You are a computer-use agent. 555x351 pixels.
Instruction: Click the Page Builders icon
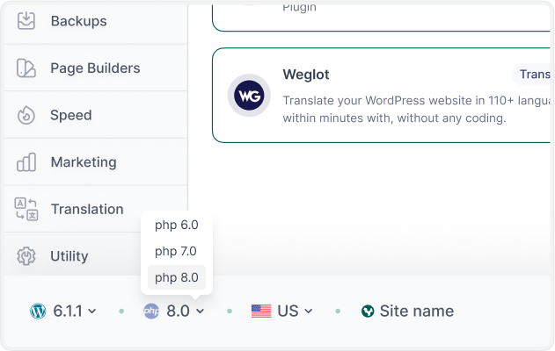(26, 68)
